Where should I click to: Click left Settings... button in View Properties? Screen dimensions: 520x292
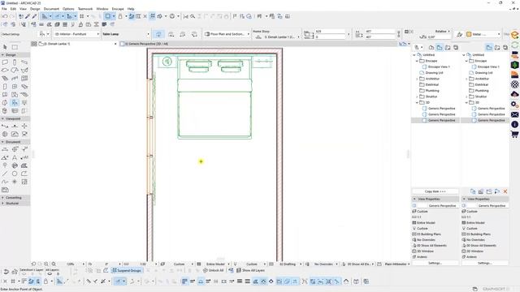pyautogui.click(x=435, y=263)
